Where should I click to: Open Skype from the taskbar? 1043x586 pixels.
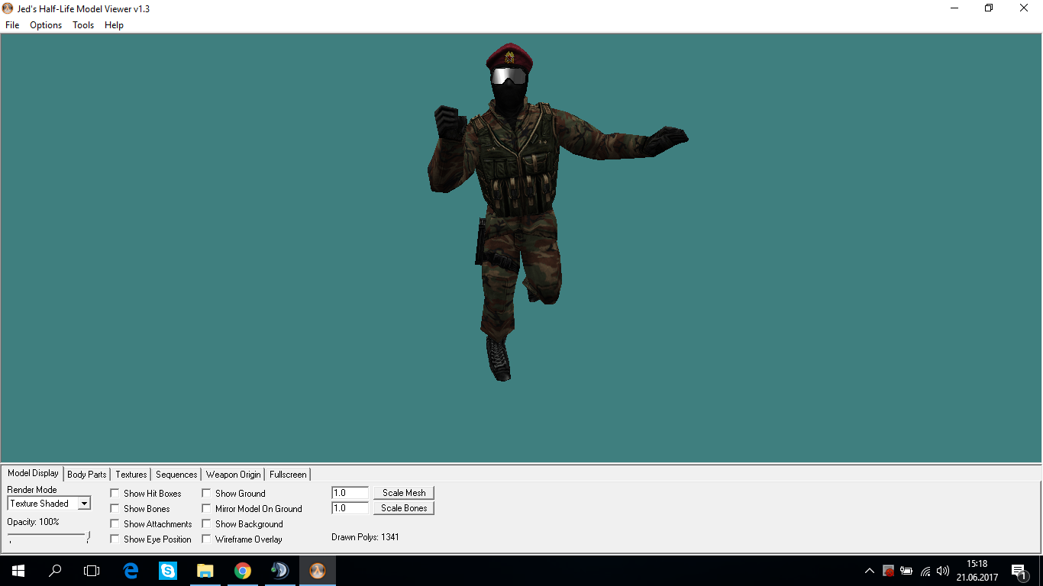point(168,571)
